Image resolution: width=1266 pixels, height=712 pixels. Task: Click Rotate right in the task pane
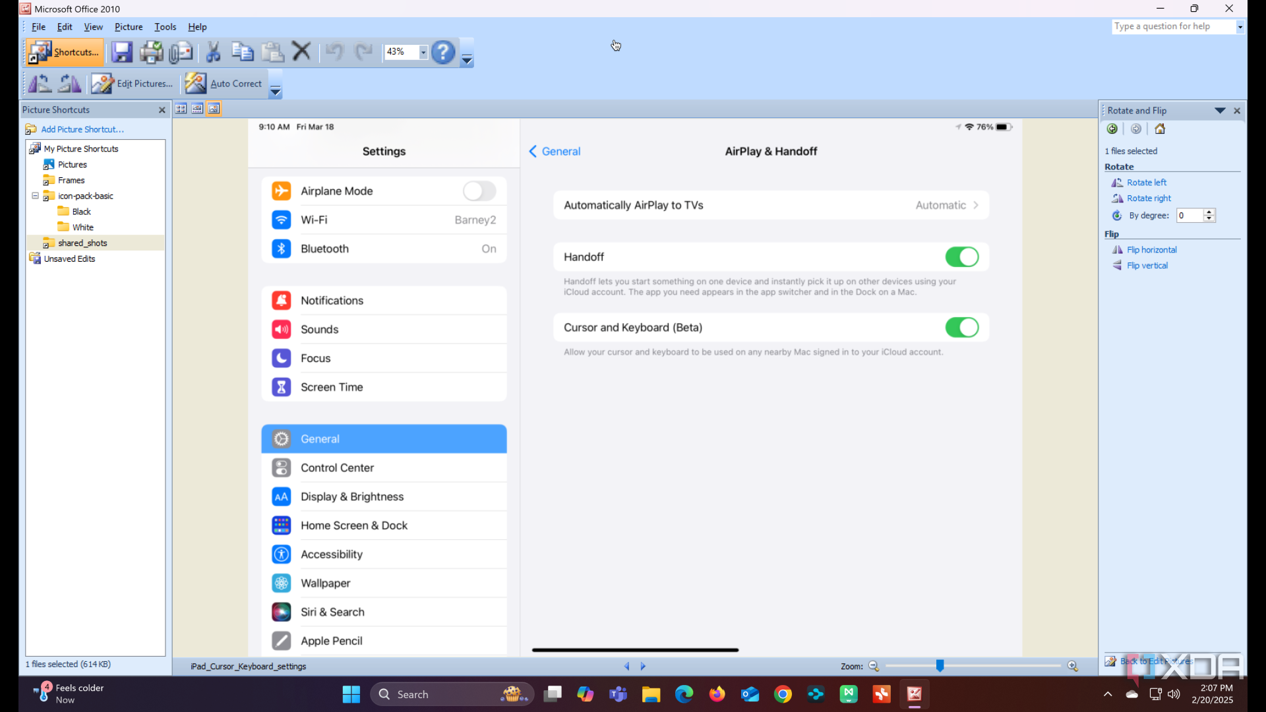click(1149, 198)
